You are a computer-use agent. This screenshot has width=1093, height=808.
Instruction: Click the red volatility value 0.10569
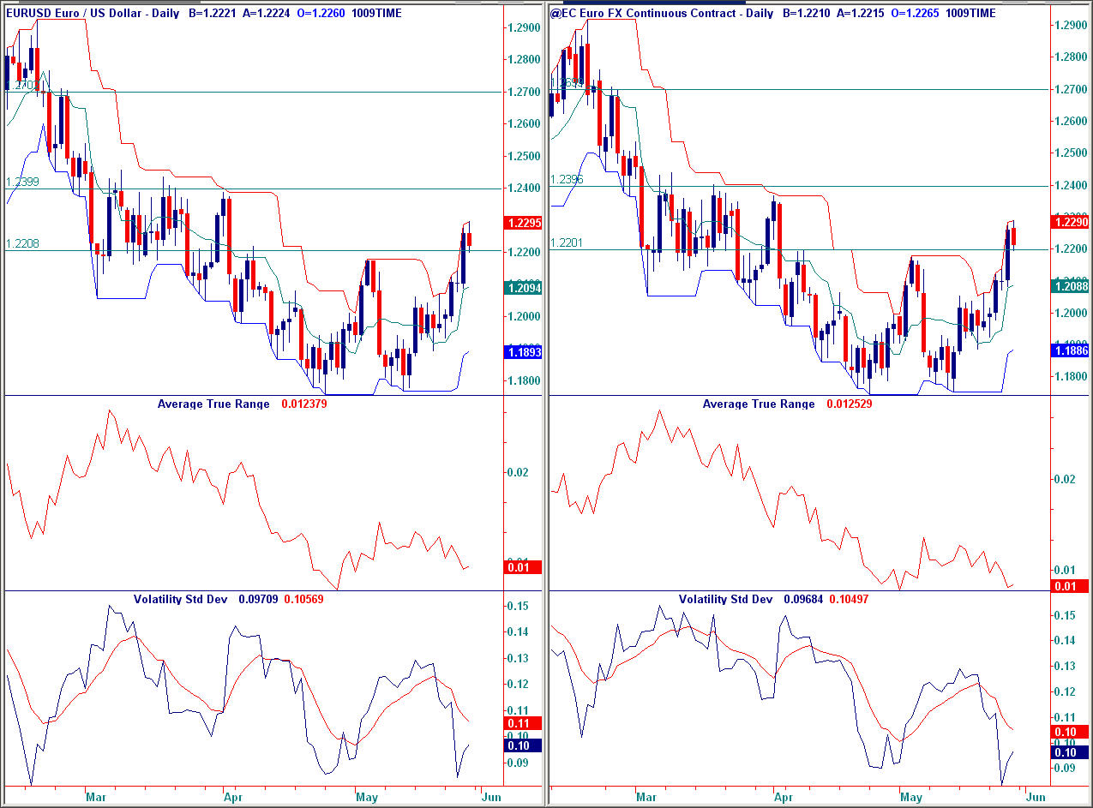(x=304, y=599)
